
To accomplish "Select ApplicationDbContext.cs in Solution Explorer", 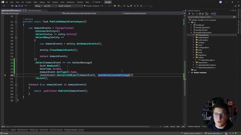I will click(207, 65).
